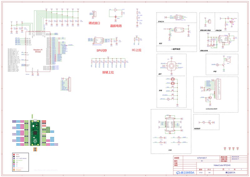Select the orange Debugging legend swatch
Screen dimensions: 250x177
pyautogui.click(x=14, y=170)
